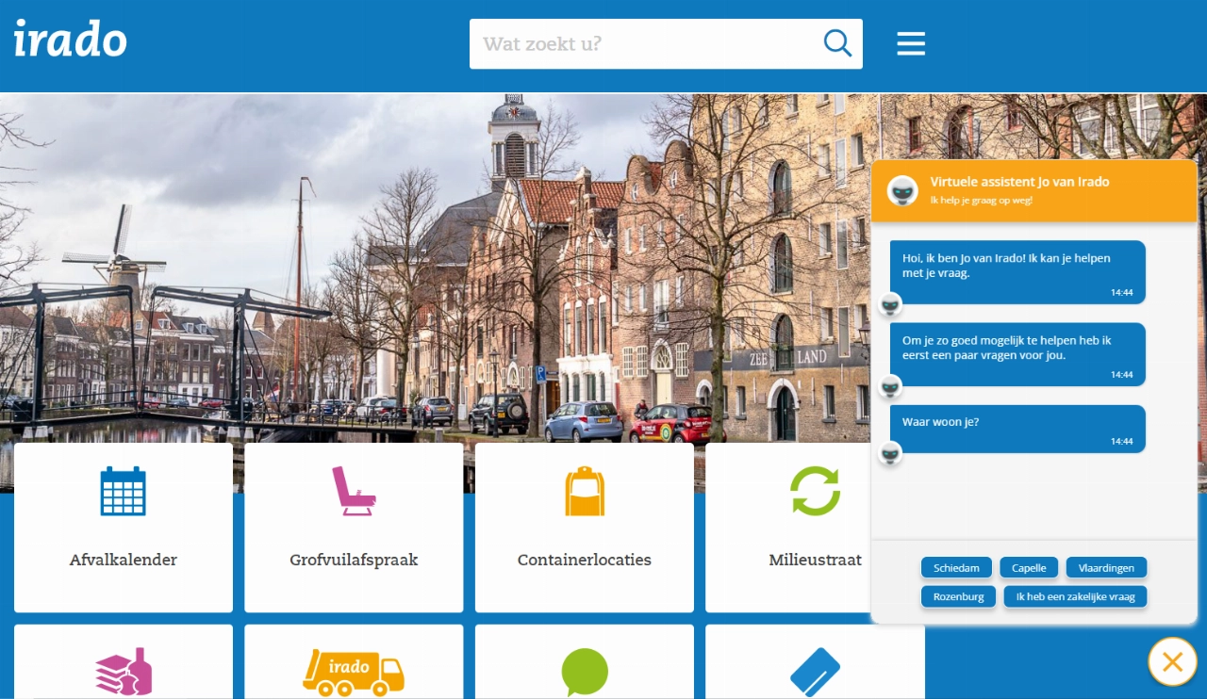The image size is (1207, 699).
Task: Click the robot avatar in chat header
Action: [x=903, y=190]
